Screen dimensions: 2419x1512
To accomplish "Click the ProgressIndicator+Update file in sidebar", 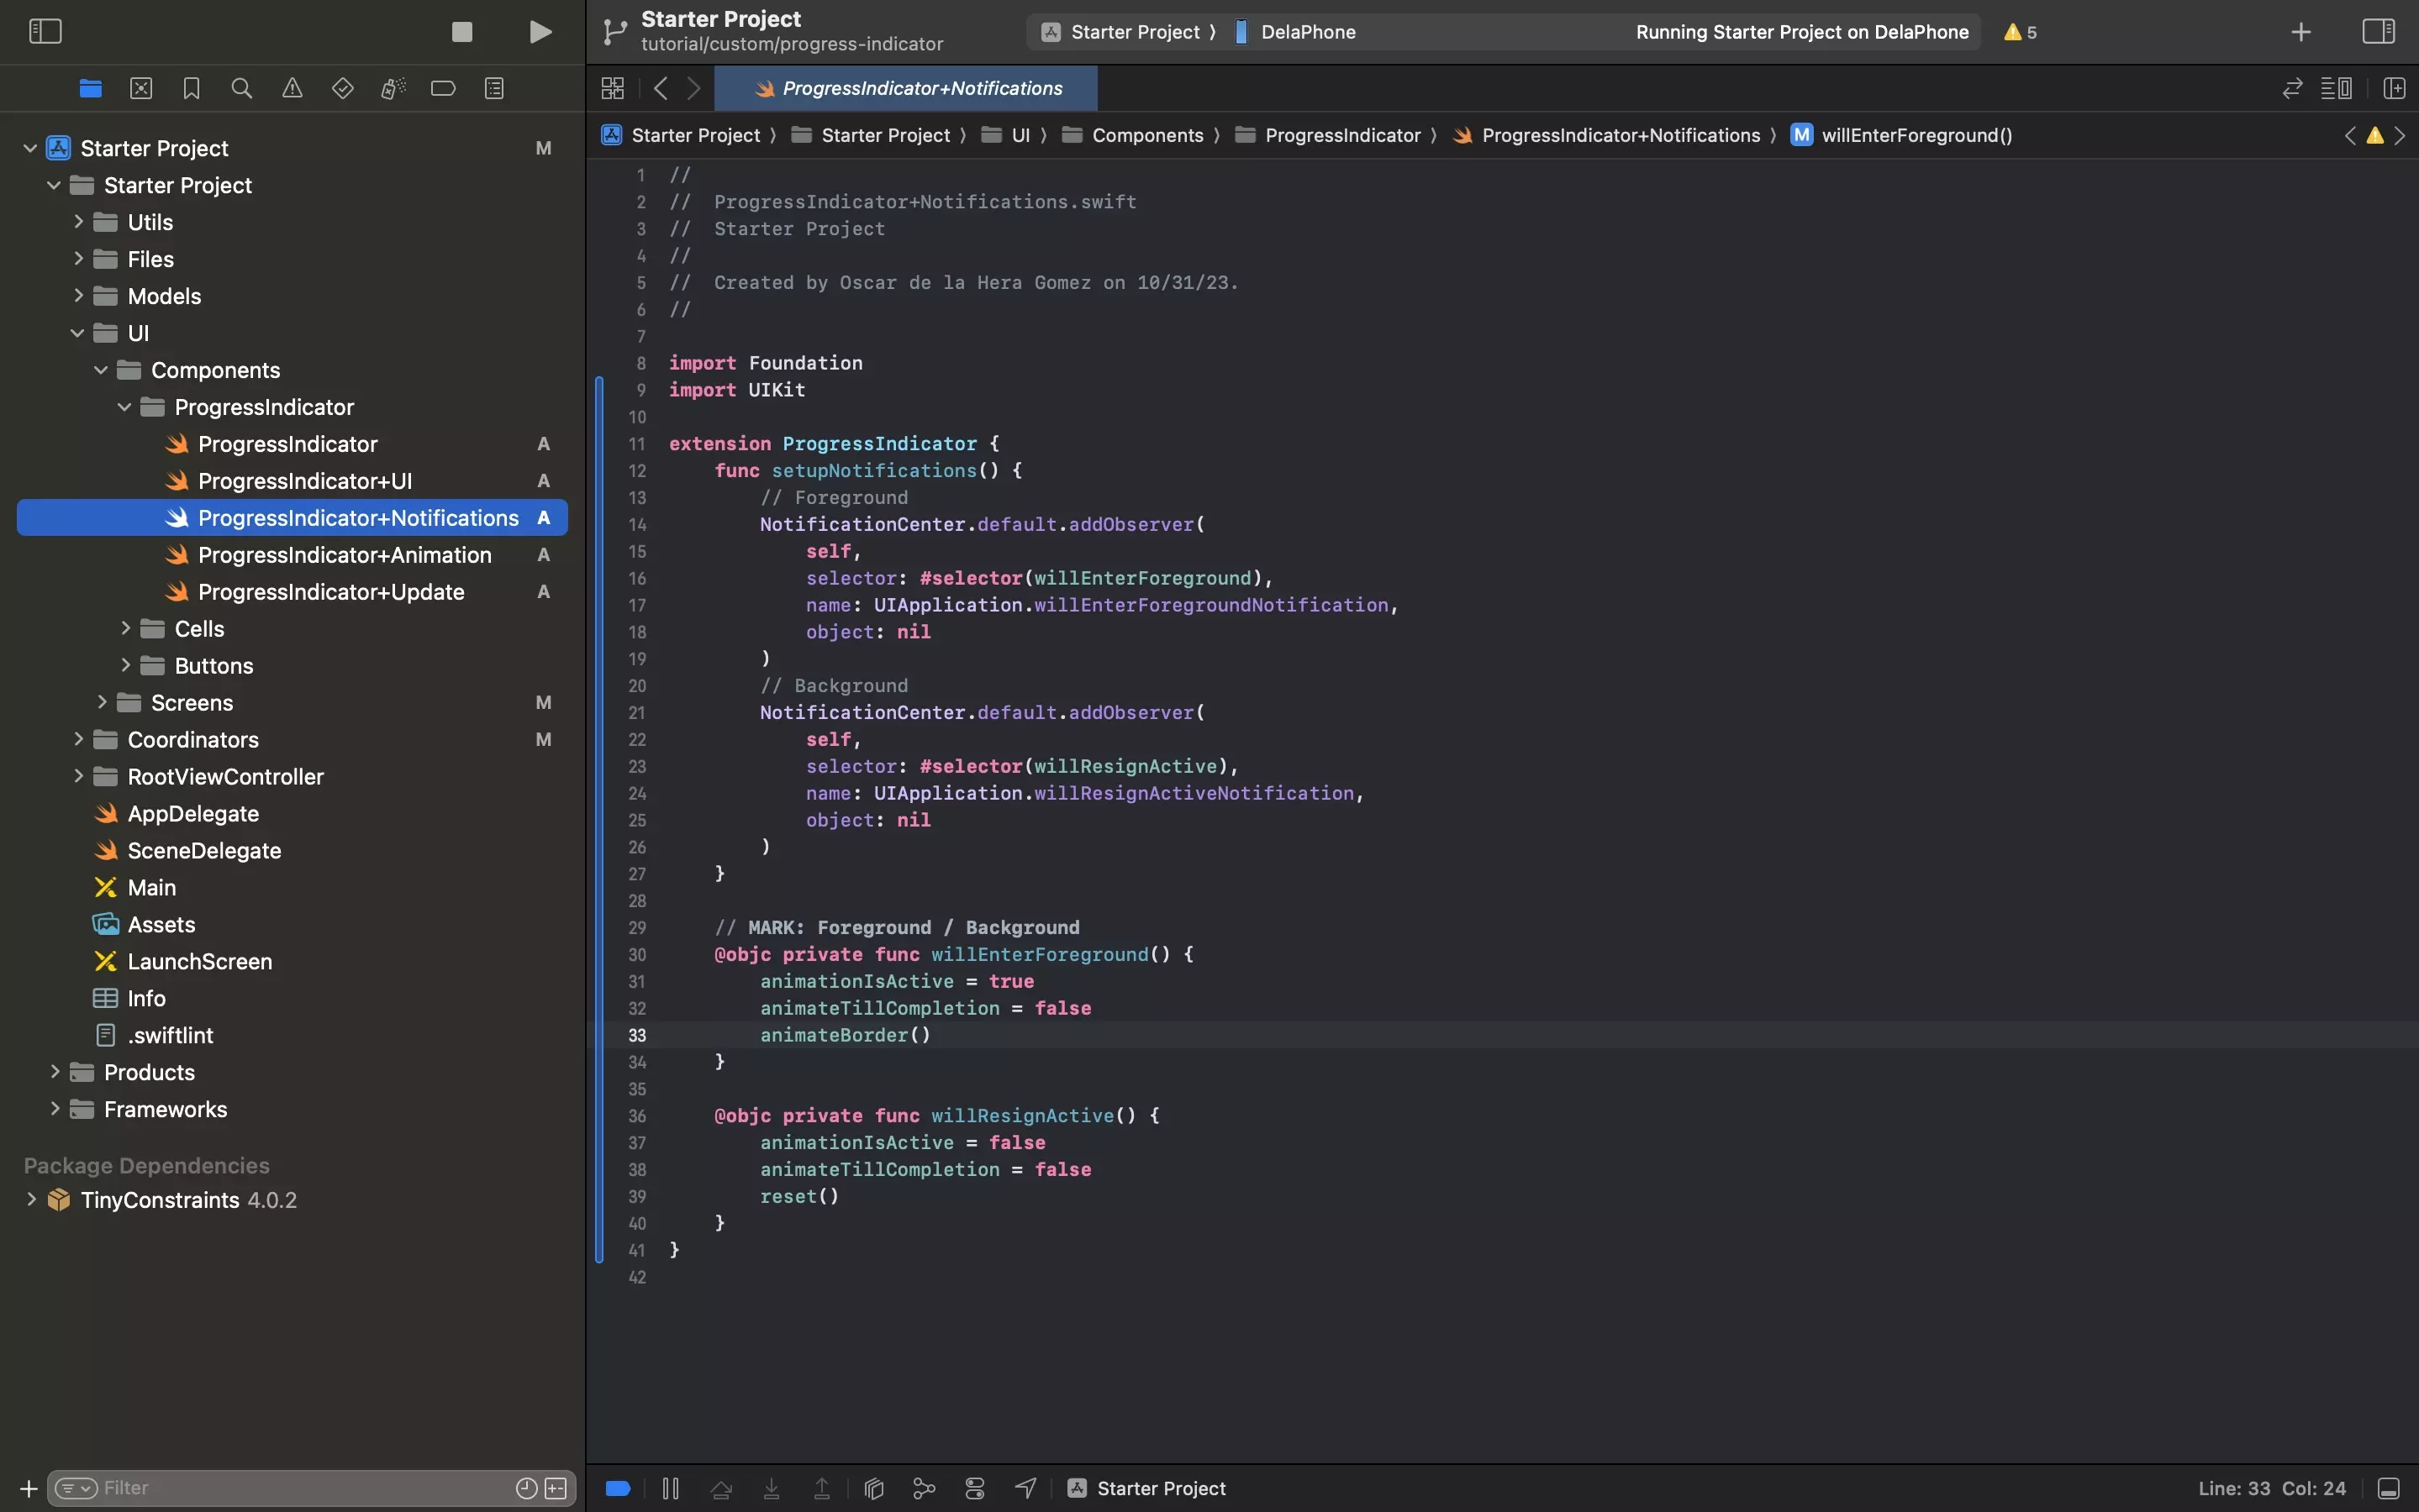I will pyautogui.click(x=331, y=592).
